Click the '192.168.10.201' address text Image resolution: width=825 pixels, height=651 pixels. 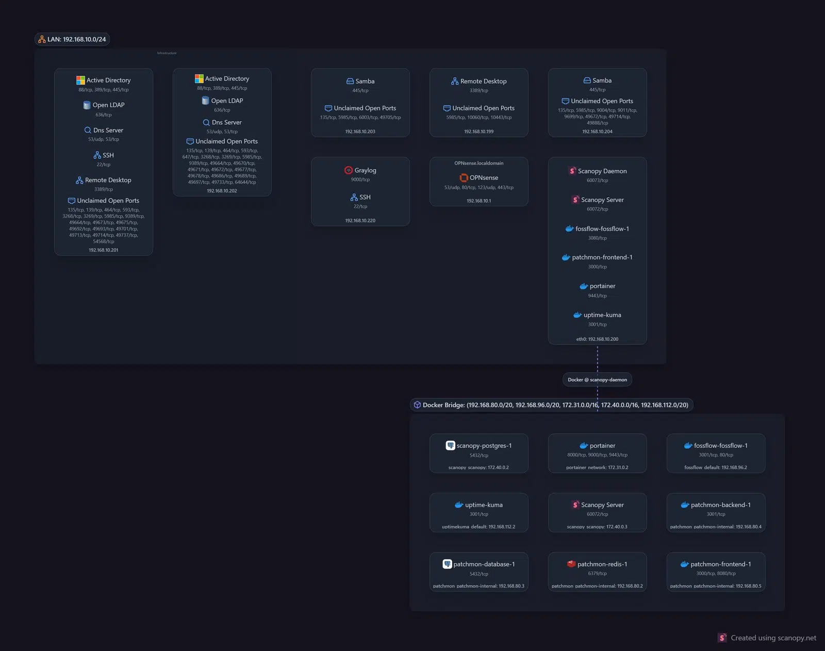click(104, 250)
